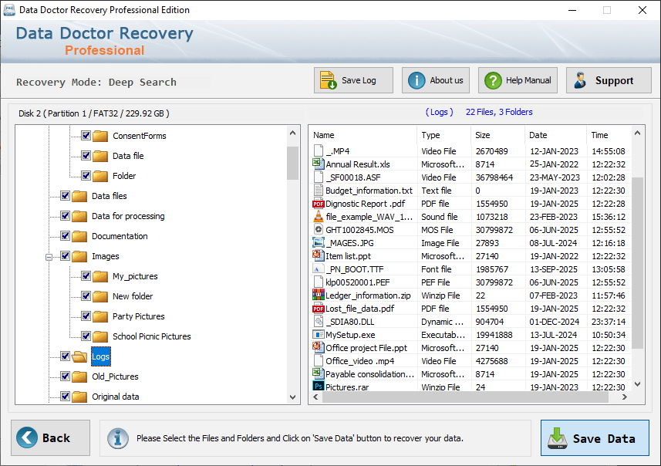Click the PowerPoint icon of Office project File.ppt
Screen dimensions: 661x466
pos(319,347)
